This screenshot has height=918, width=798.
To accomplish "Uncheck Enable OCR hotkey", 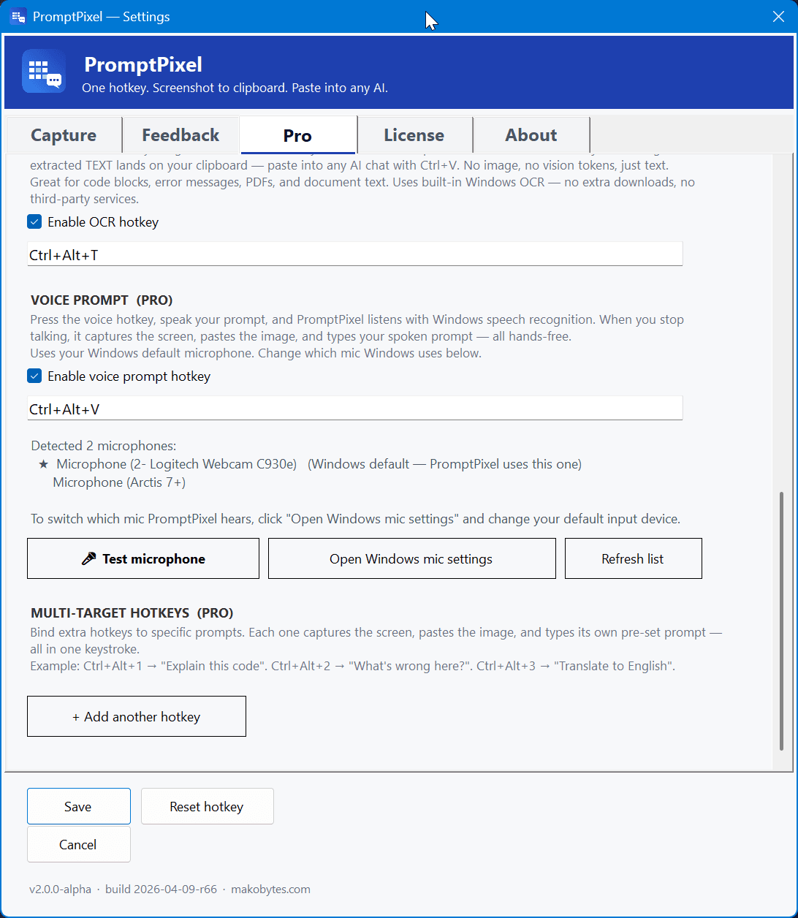I will [34, 221].
